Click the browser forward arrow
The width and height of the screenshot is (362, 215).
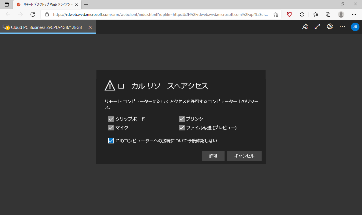20,14
